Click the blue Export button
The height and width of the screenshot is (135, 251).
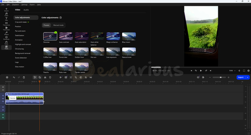tap(241, 77)
